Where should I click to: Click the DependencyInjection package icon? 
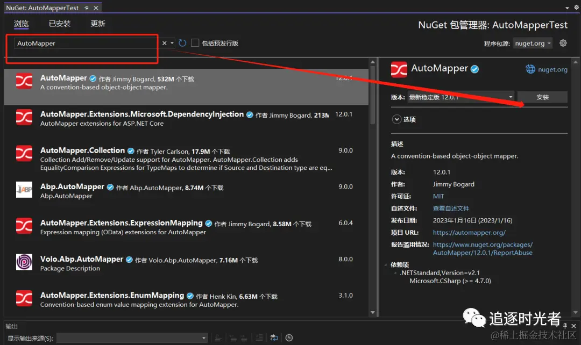(x=24, y=117)
